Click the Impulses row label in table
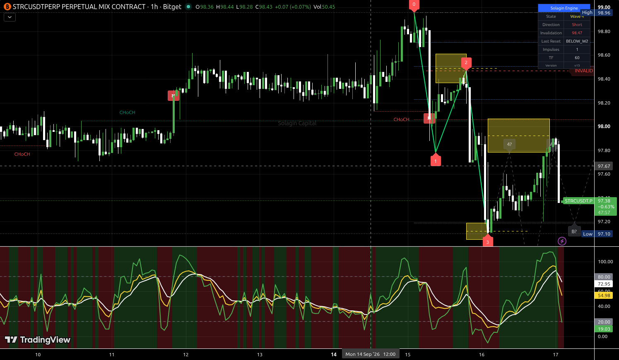 pos(551,50)
